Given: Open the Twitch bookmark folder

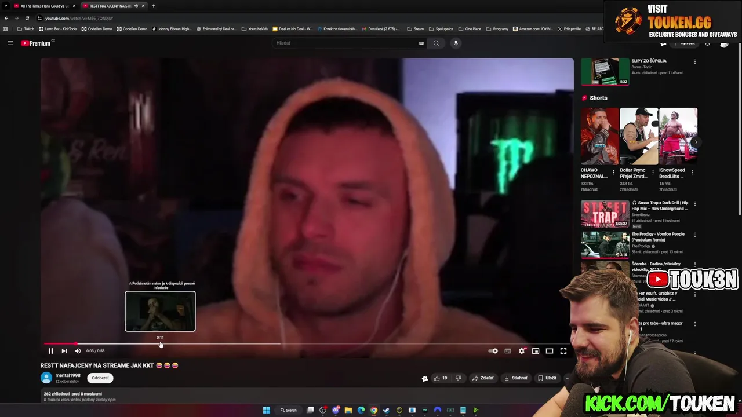Looking at the screenshot, I should click(26, 29).
